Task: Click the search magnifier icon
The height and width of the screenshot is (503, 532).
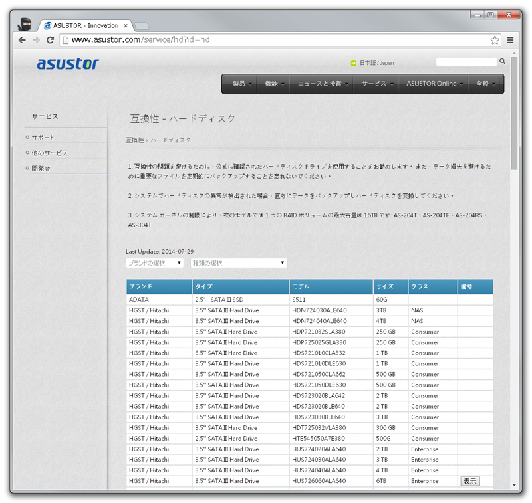Action: pos(503,61)
